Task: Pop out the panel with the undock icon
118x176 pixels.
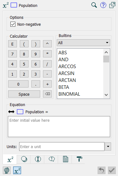Action: coord(112,5)
